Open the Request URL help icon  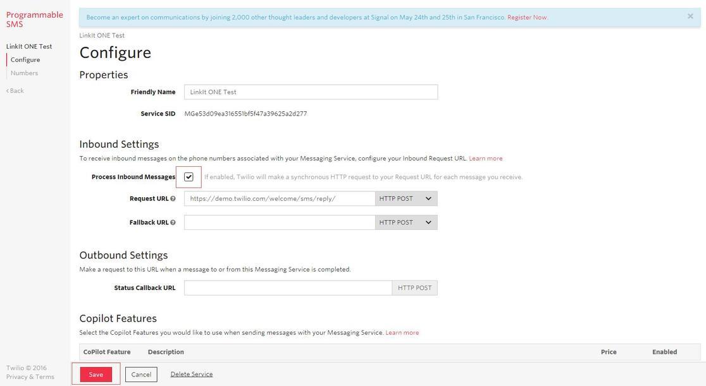click(173, 199)
